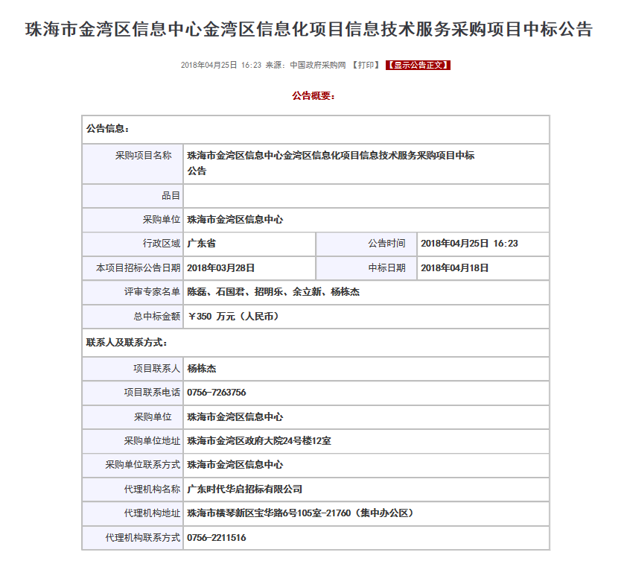Click the 项目联系人 value 杨栋杰
Viewport: 627px width, 564px height.
202,369
